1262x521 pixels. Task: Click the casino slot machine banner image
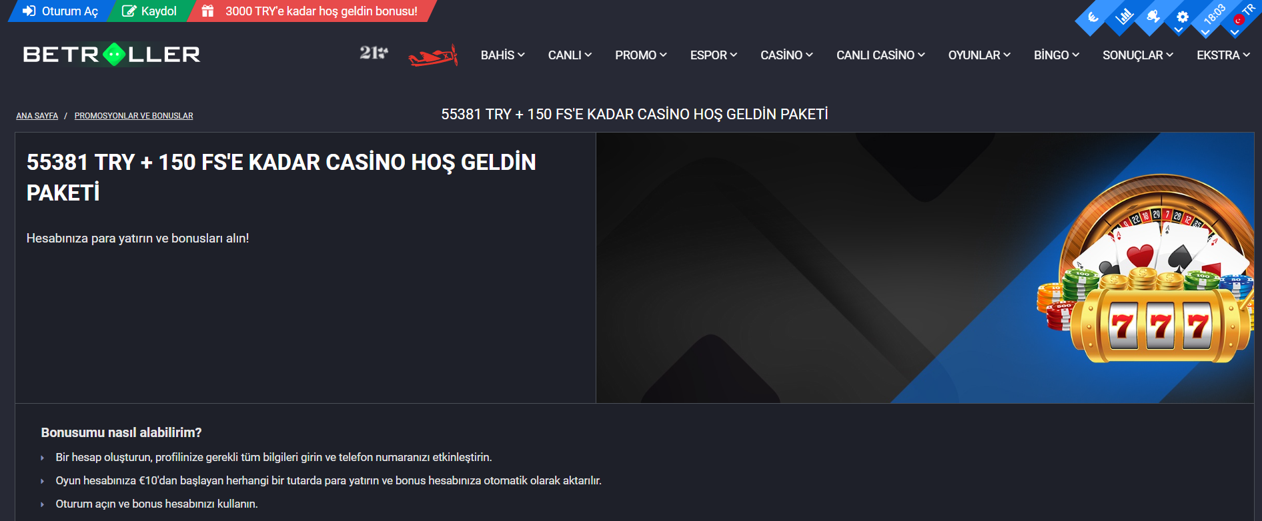(x=924, y=268)
